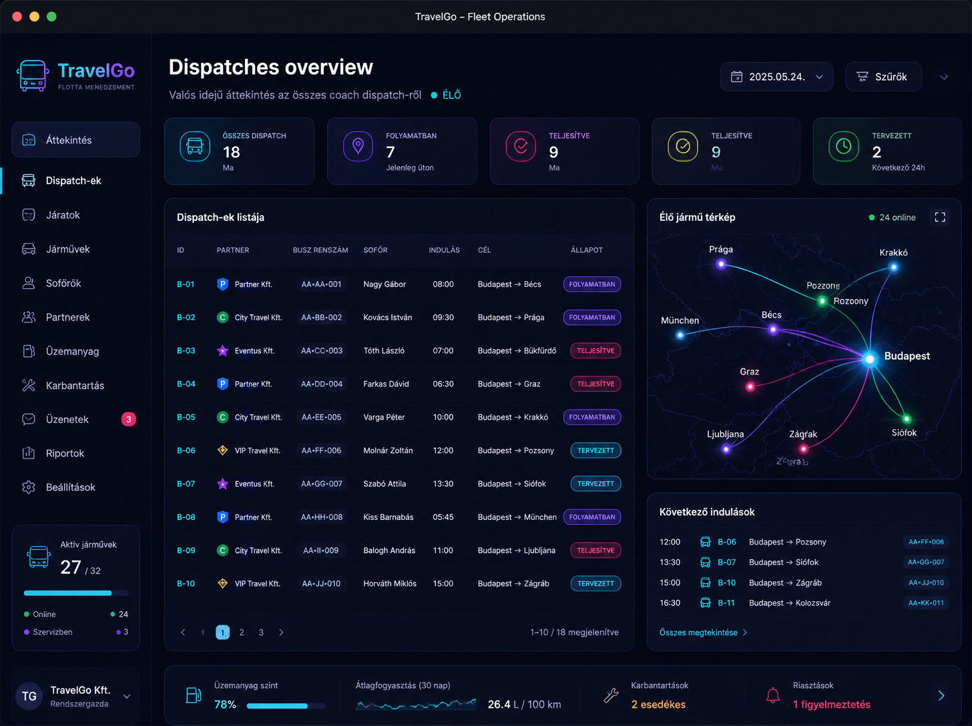Click the 1 figyelmeztetés alert link
972x726 pixels.
[x=832, y=705]
